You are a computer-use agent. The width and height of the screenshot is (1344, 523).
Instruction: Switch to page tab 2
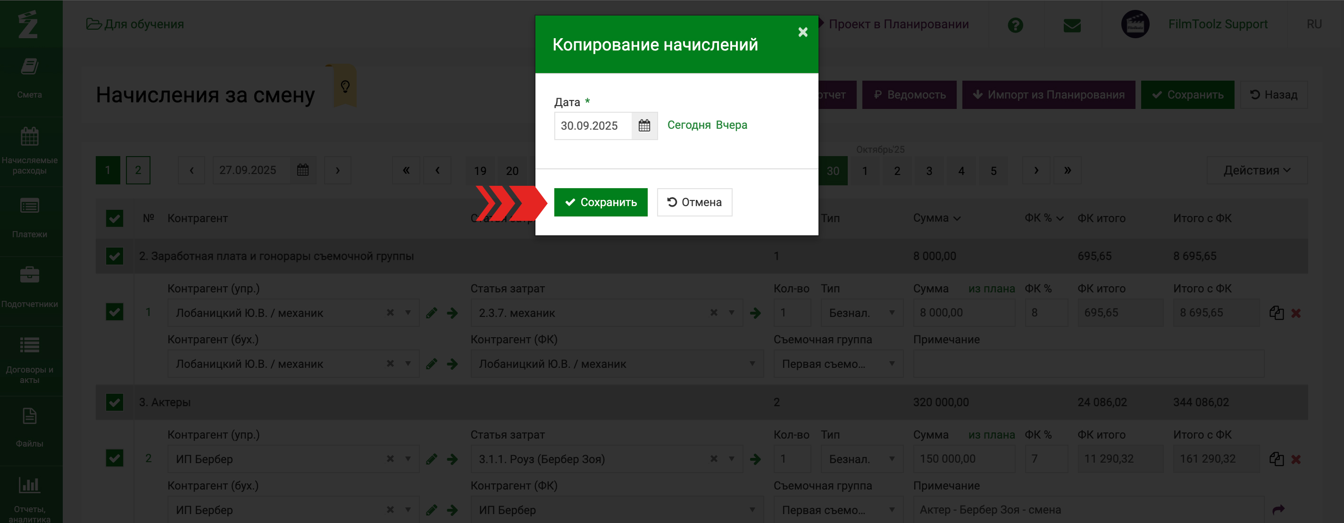click(138, 171)
